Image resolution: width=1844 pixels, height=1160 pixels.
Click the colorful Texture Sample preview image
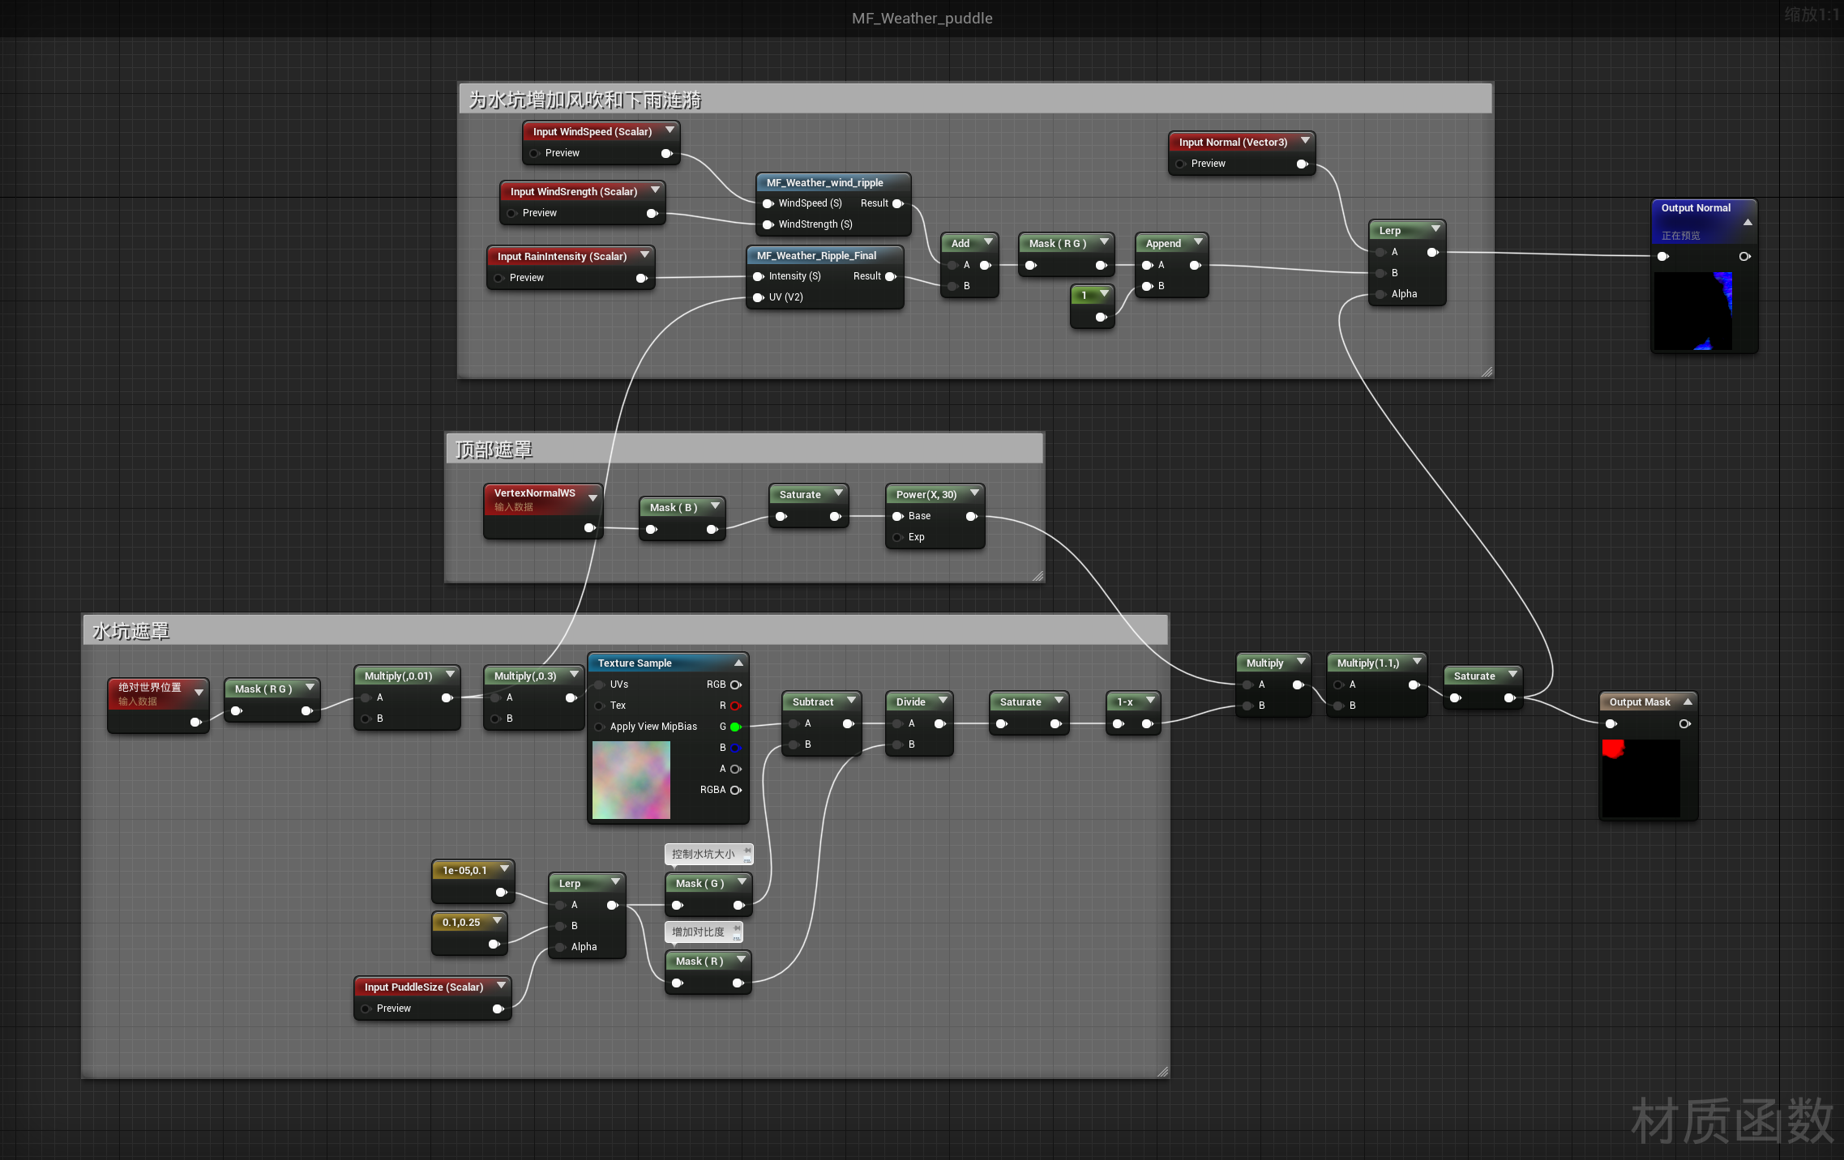[x=631, y=780]
